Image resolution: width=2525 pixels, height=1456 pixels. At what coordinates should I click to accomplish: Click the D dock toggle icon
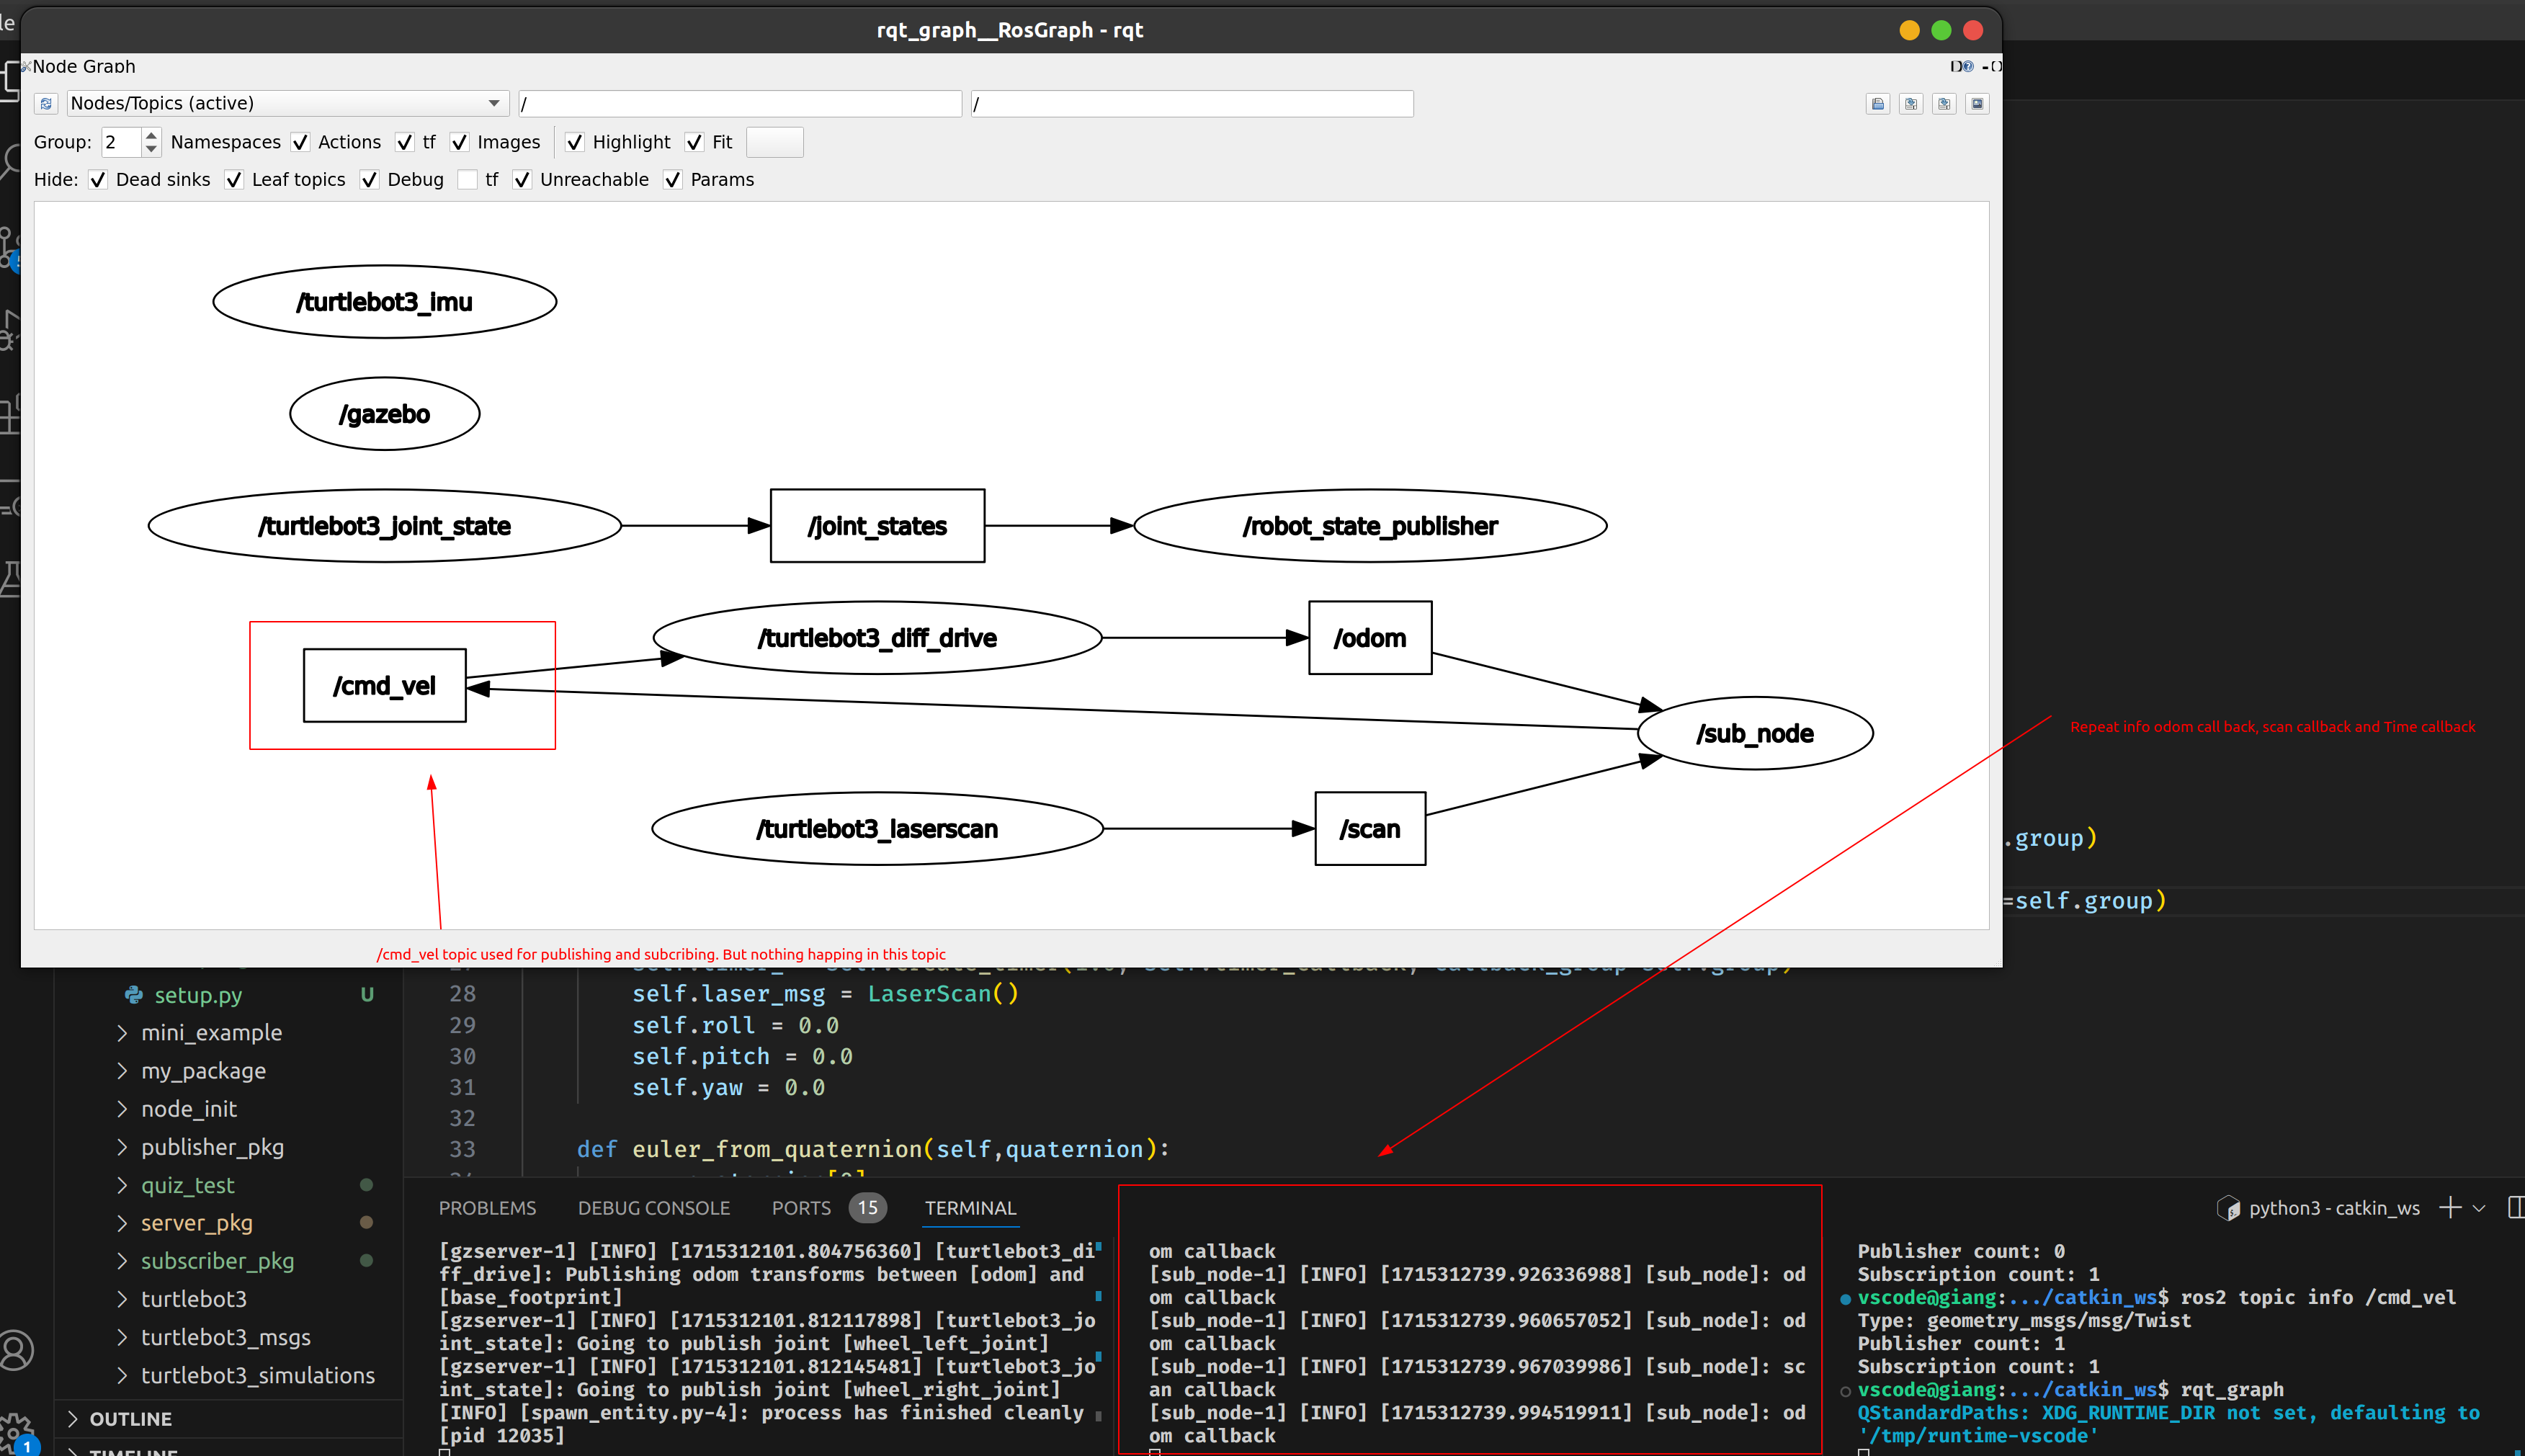[x=1955, y=66]
